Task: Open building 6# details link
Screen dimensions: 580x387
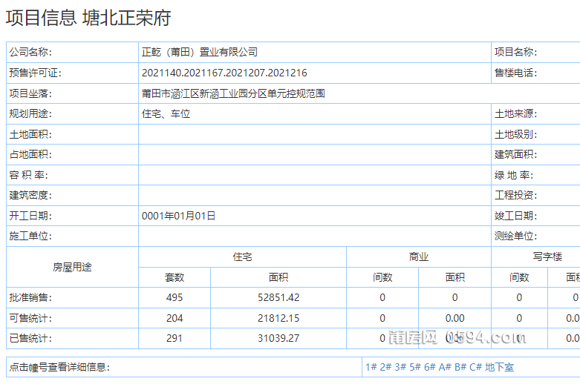Action: (430, 367)
